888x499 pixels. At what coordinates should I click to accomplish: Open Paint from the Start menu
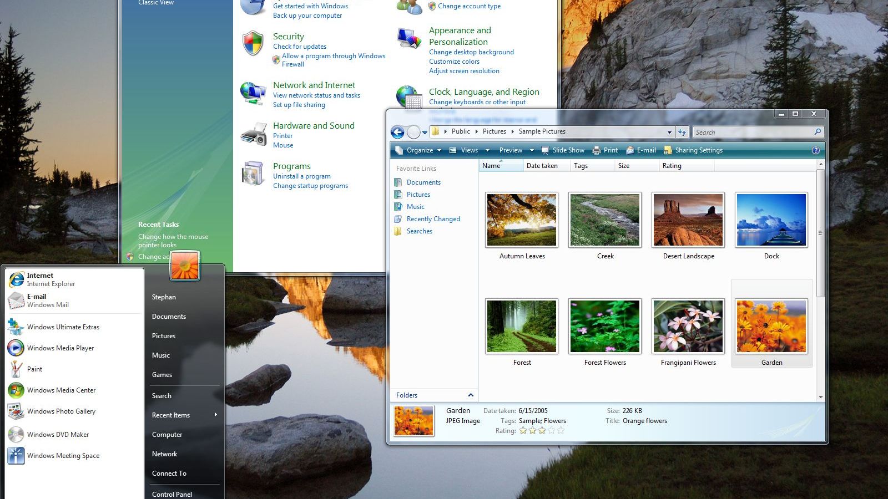tap(34, 369)
